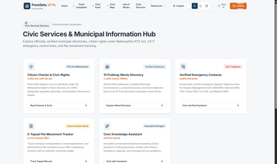277x164 pixels.
Task: Click the Grounded AI Engine badge
Action: (x=154, y=126)
